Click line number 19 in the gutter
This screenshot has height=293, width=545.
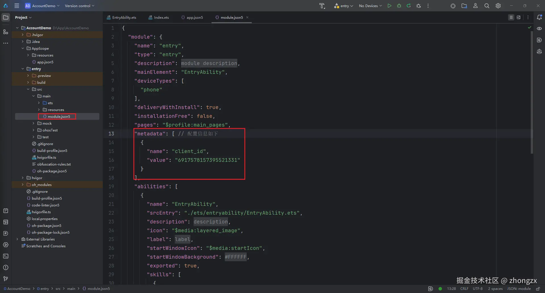(111, 187)
